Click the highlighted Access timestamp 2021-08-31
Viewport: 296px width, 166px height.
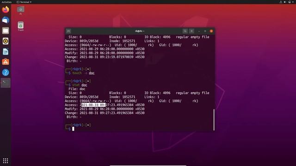click(x=93, y=105)
